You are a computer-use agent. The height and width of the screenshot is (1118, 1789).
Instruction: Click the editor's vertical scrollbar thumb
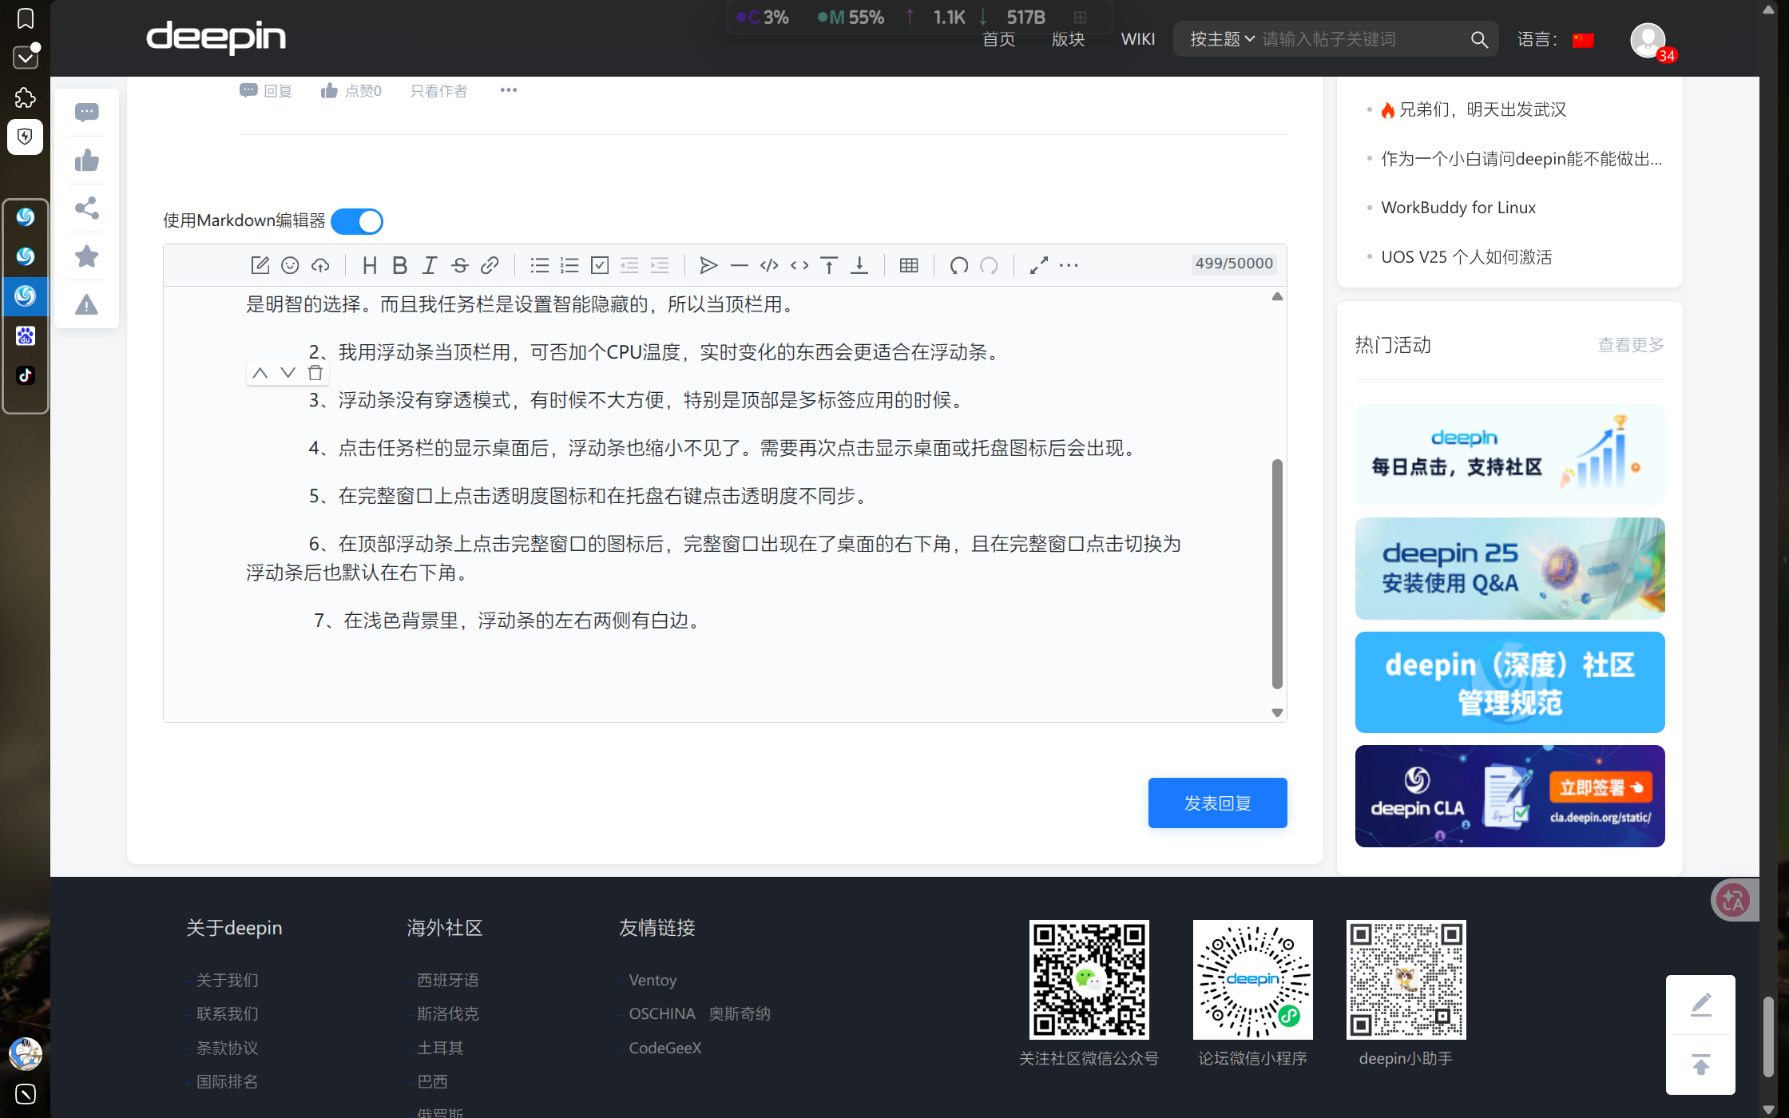[1277, 573]
